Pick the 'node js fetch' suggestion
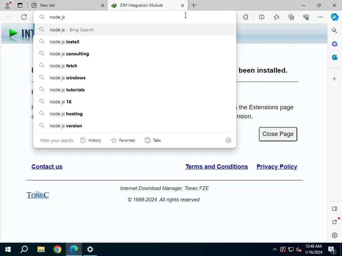 (135, 66)
